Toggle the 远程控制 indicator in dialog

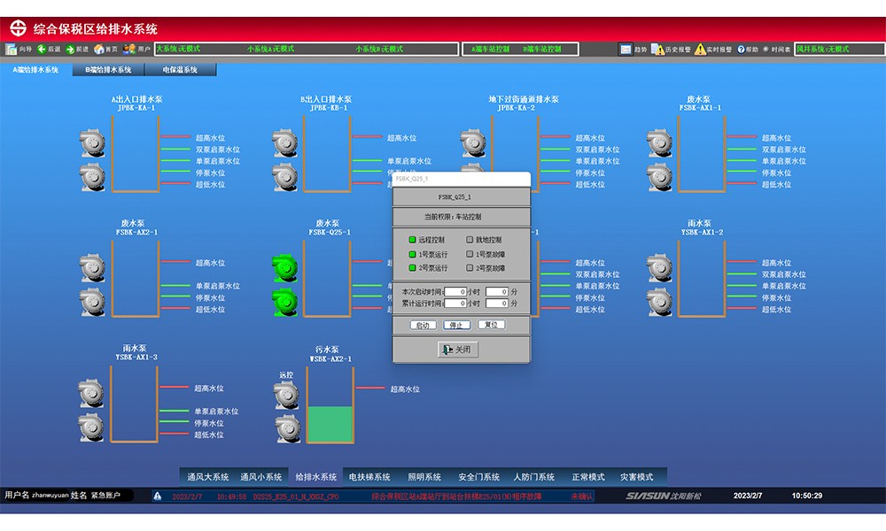(412, 240)
